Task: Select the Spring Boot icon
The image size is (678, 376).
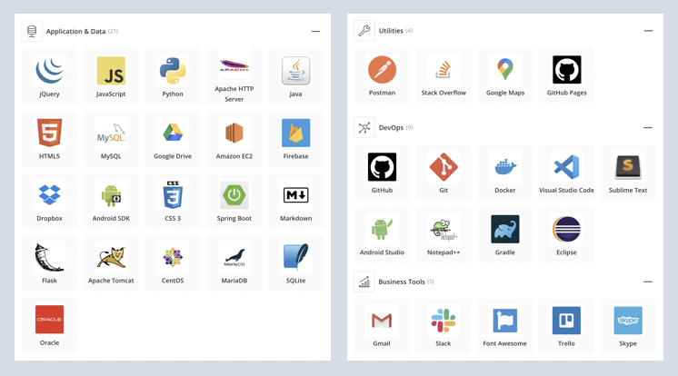Action: point(234,195)
